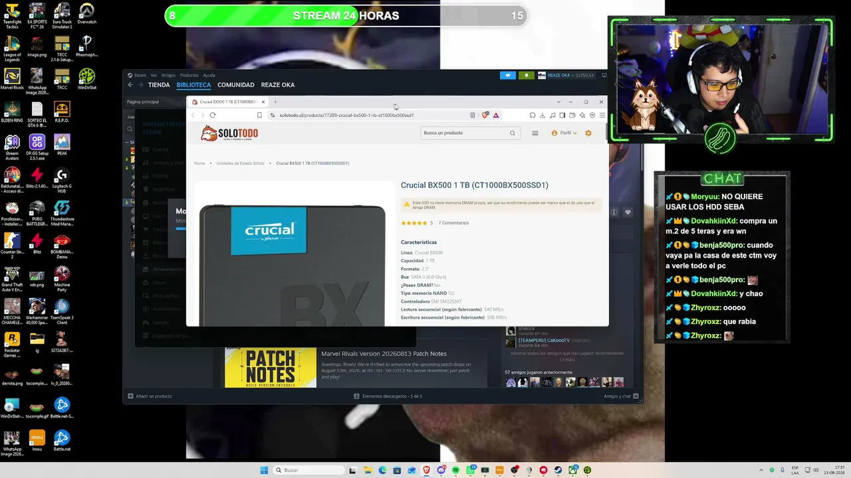Open Spotify from the taskbar
This screenshot has width=851, height=478.
[x=455, y=470]
